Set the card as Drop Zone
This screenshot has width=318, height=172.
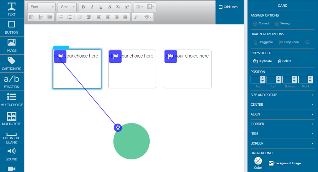(x=289, y=42)
